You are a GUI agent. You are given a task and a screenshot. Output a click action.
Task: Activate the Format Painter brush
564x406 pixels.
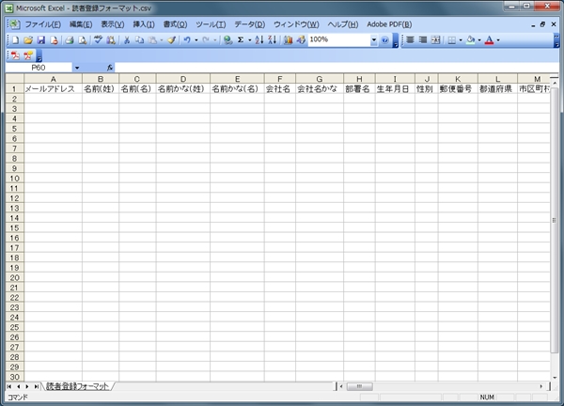click(x=172, y=39)
